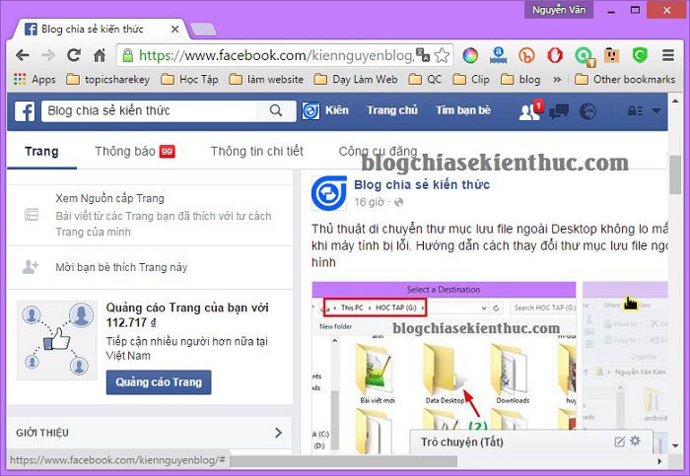The height and width of the screenshot is (476, 690).
Task: Open the blue anchor extension icon
Action: coord(498,55)
